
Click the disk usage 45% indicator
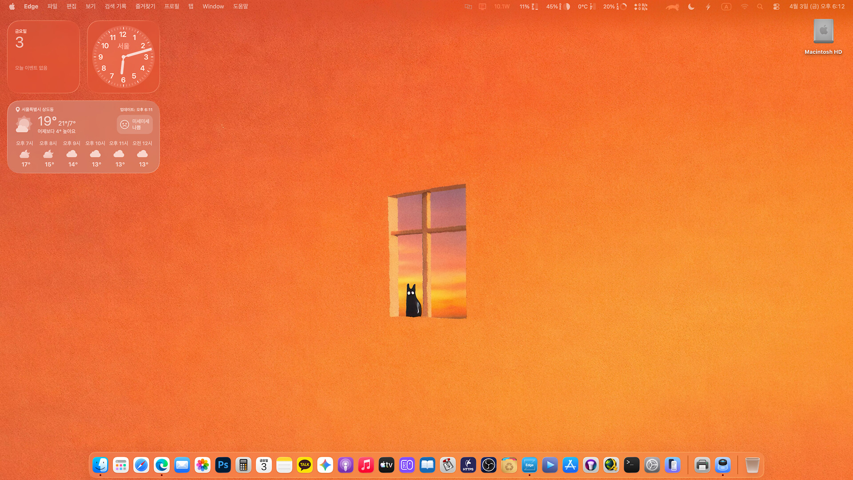[558, 7]
